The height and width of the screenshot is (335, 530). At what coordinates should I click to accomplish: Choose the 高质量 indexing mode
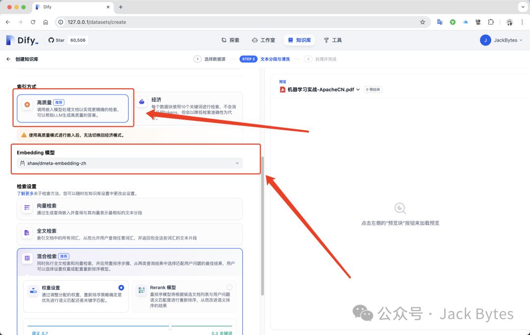(73, 108)
